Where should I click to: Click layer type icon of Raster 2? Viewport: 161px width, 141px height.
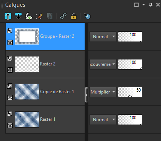coord(10,58)
